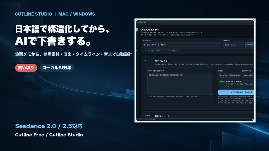Load the 15秒CM:朝のコーヒー sample
This screenshot has width=269, height=151.
pyautogui.click(x=157, y=51)
